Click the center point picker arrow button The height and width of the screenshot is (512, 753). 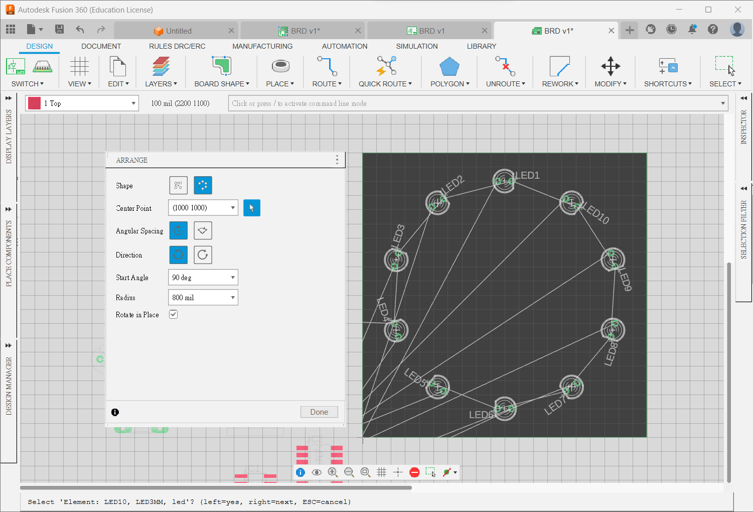[252, 208]
